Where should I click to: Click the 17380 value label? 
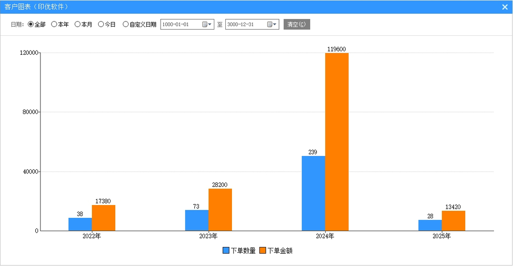click(103, 201)
